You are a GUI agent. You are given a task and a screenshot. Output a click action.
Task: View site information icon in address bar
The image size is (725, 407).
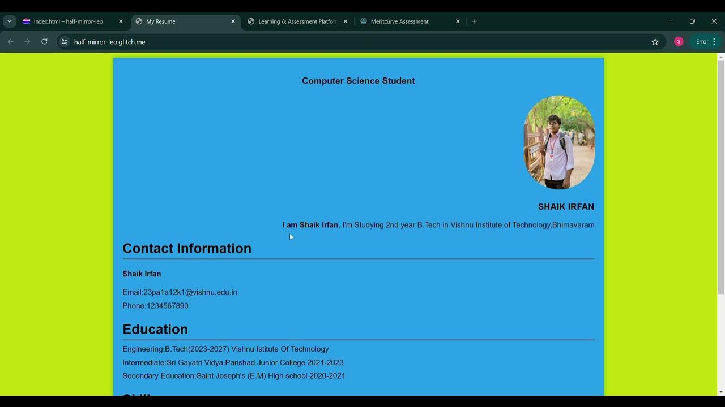65,42
